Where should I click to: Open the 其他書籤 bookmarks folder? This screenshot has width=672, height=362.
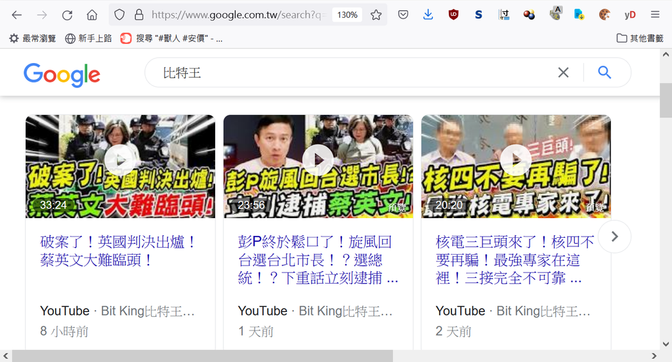pos(640,39)
